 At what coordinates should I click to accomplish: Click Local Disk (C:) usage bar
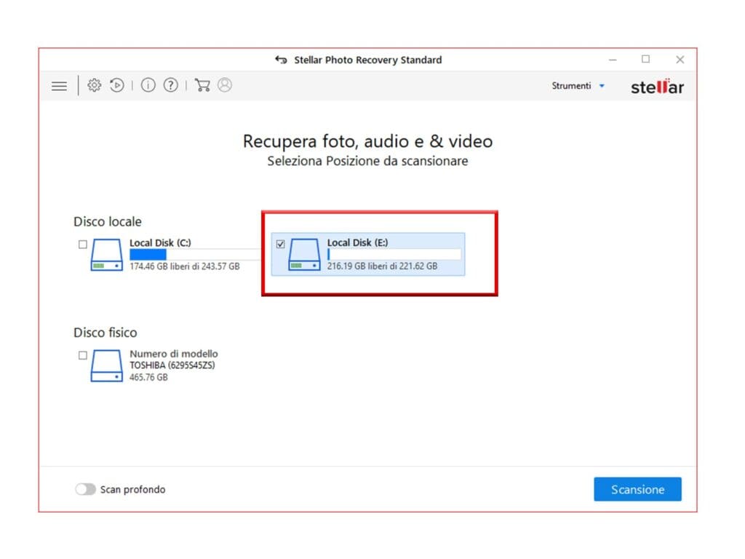click(195, 255)
